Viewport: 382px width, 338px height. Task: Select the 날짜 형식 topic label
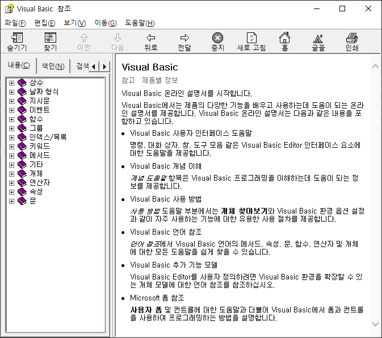click(x=44, y=91)
